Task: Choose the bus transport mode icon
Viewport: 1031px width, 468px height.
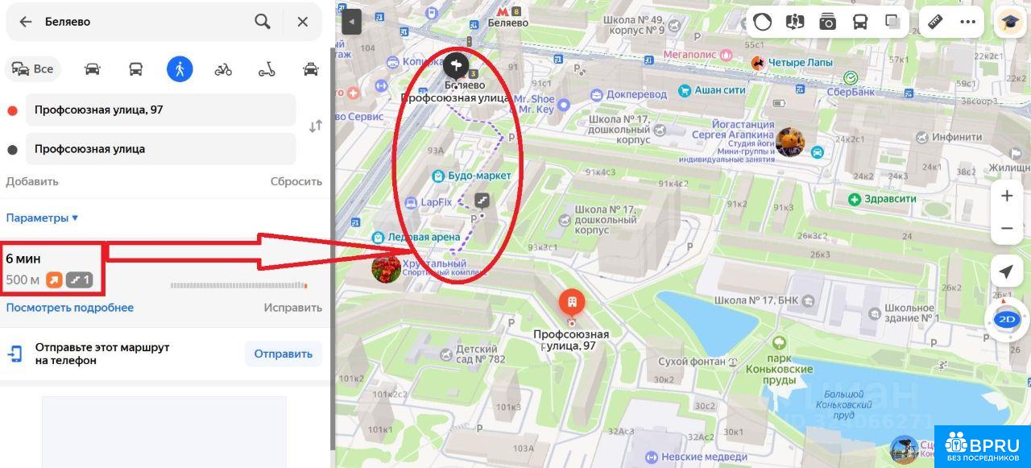Action: [x=136, y=69]
